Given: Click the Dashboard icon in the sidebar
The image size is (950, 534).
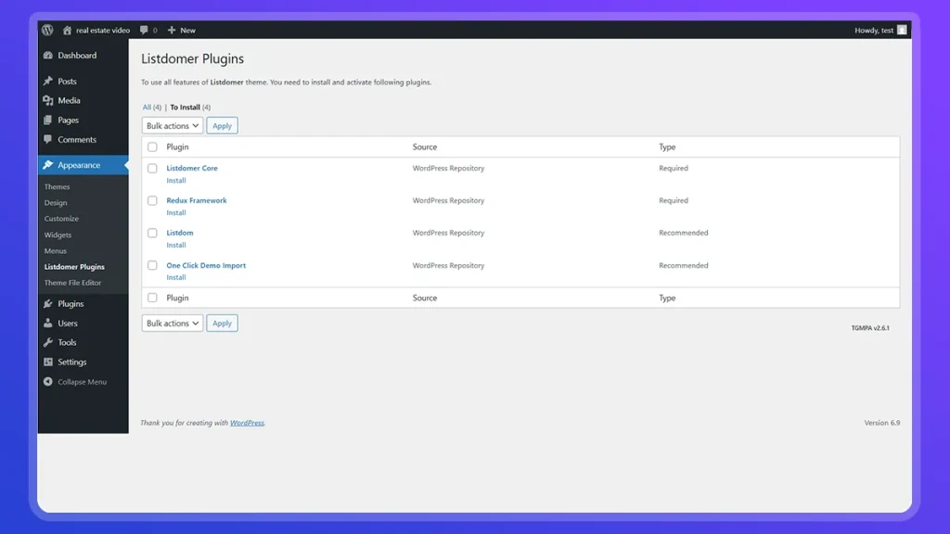Looking at the screenshot, I should point(48,56).
